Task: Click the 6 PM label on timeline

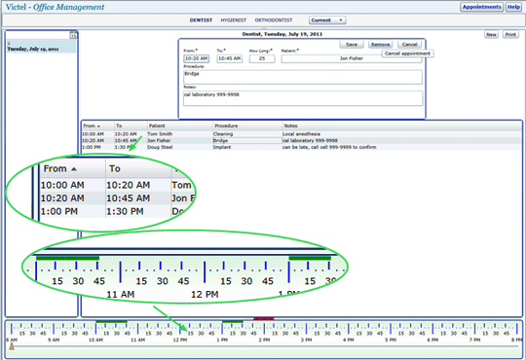Action: coord(432,340)
